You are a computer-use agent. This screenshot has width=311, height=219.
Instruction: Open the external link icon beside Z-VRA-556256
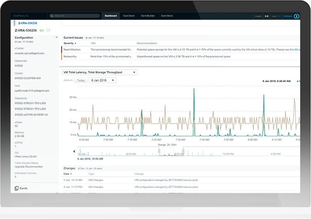point(48,31)
